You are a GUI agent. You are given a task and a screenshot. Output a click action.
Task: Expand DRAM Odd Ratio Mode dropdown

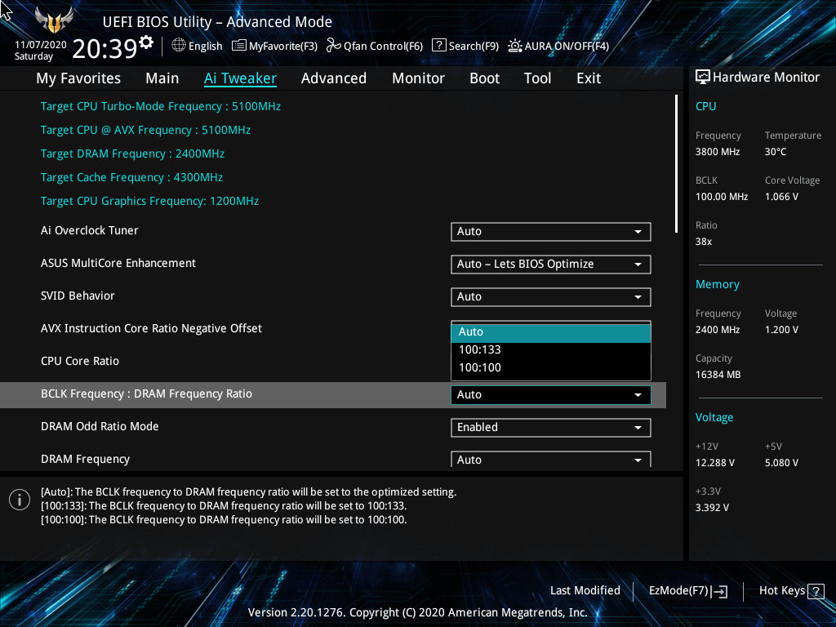click(x=551, y=428)
